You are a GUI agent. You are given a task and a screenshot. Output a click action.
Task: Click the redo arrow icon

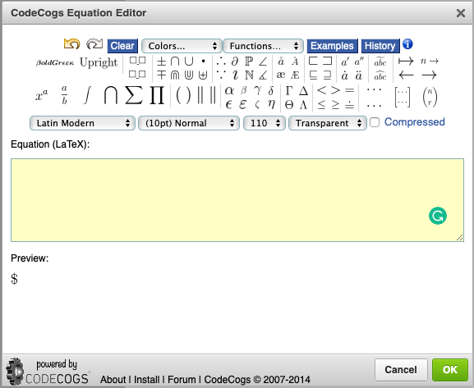(94, 44)
